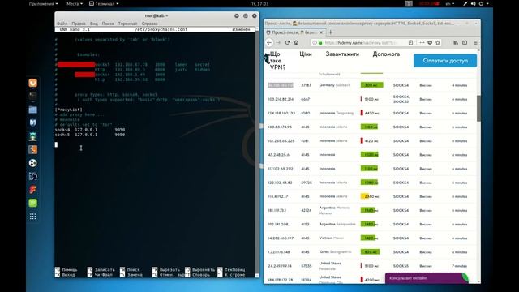Open orange square icon in dock
Screen dimensions: 519x292
(32, 149)
